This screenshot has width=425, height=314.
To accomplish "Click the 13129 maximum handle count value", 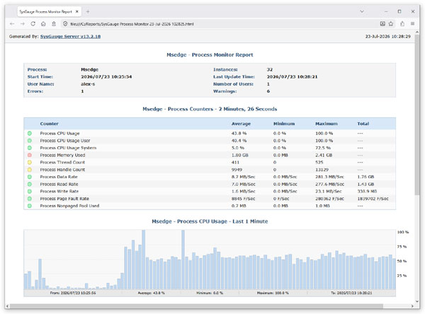I will (322, 170).
